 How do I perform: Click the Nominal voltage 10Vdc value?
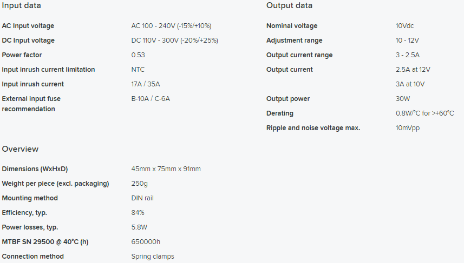[x=404, y=26]
